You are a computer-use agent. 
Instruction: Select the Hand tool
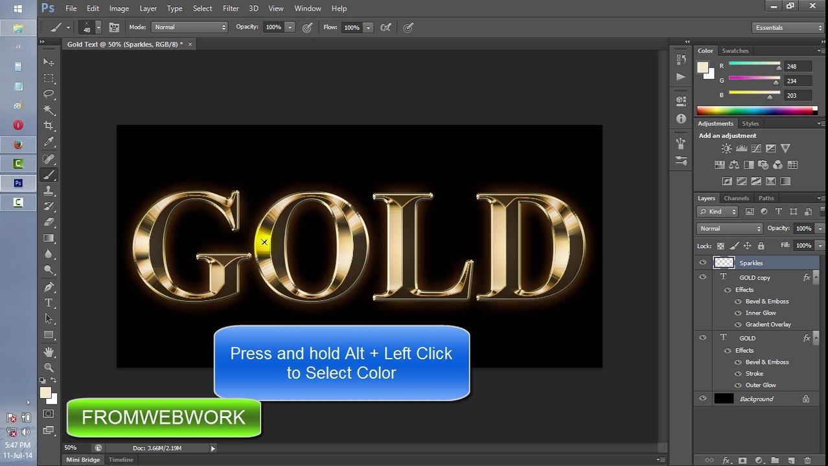tap(49, 351)
